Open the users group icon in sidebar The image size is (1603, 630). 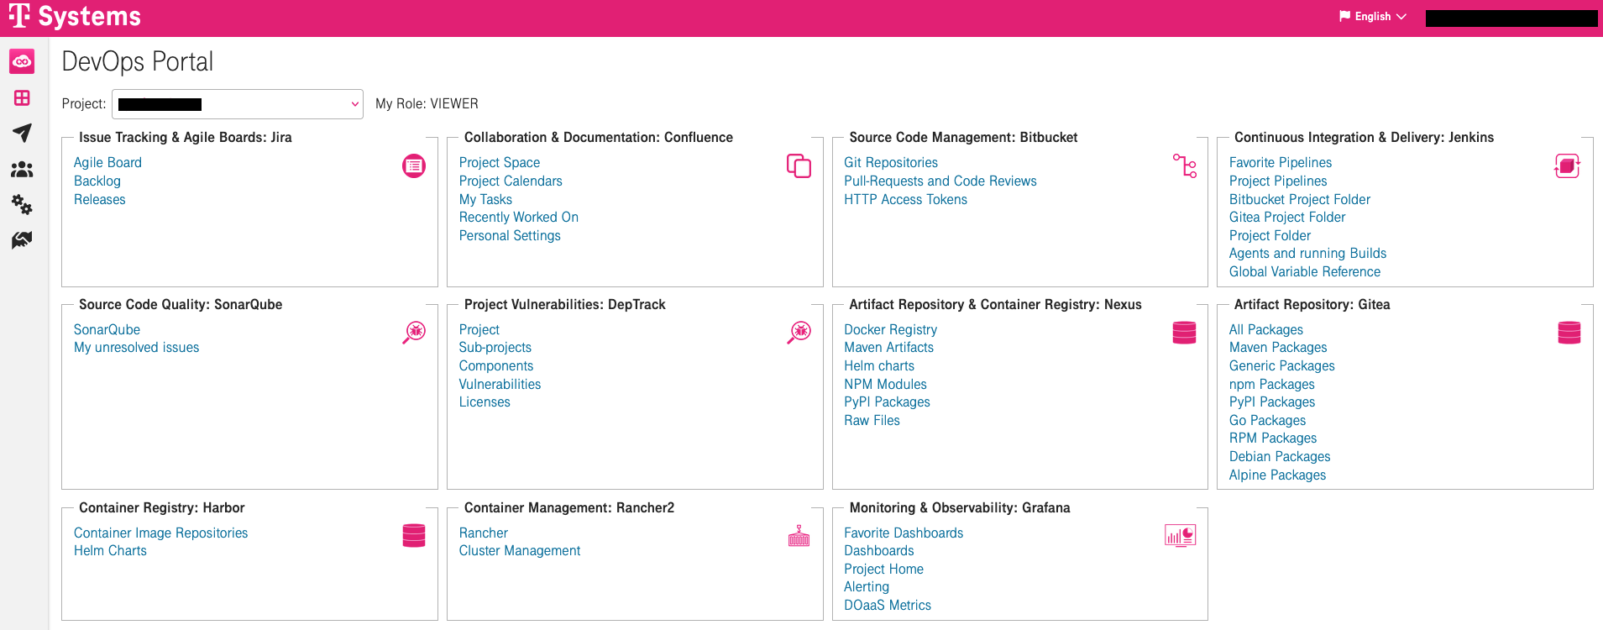(22, 170)
